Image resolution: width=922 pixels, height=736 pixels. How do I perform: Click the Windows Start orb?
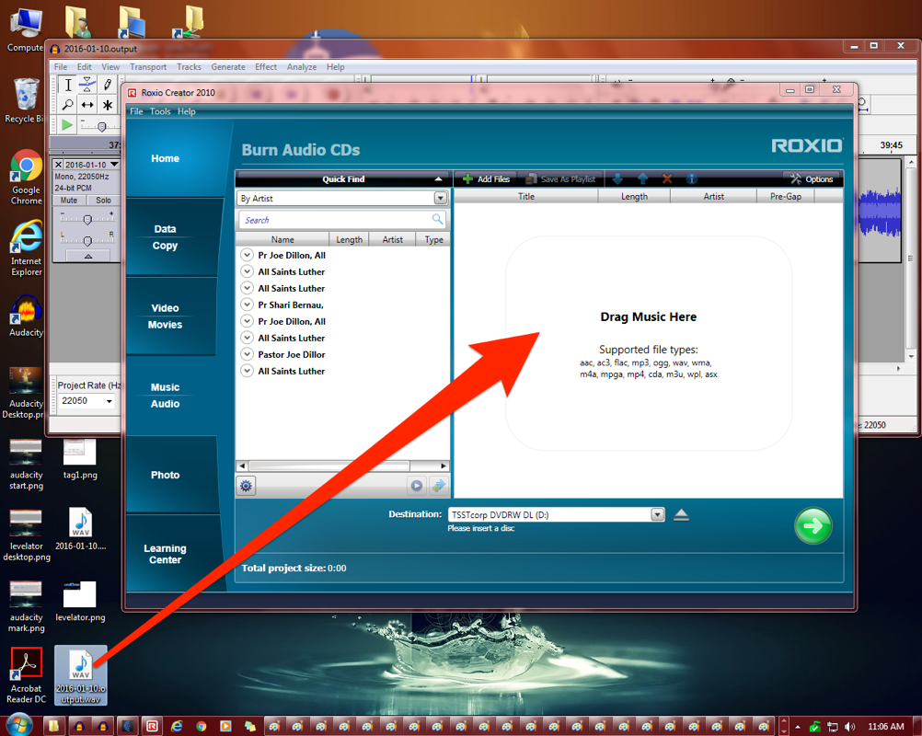pyautogui.click(x=18, y=725)
